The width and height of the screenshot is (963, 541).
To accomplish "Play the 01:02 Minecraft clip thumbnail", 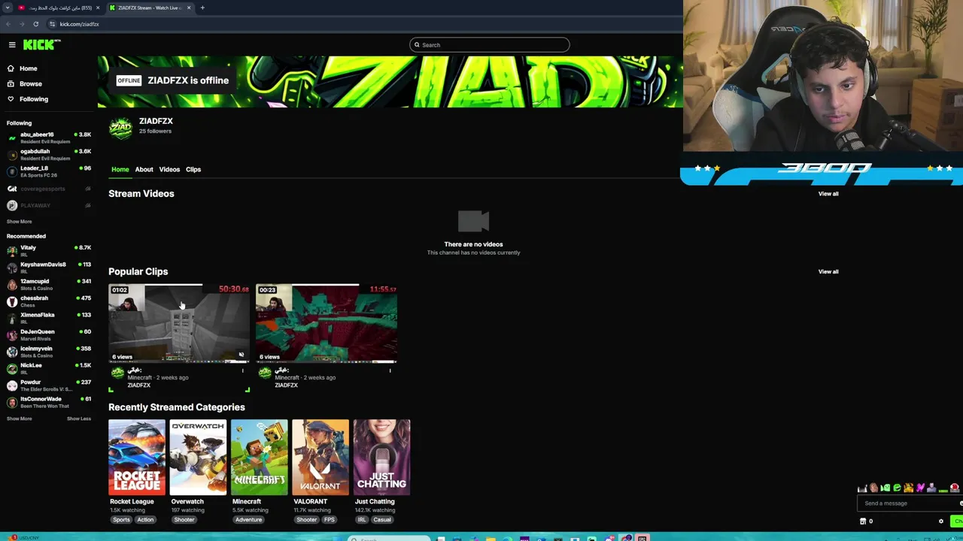I will (179, 324).
